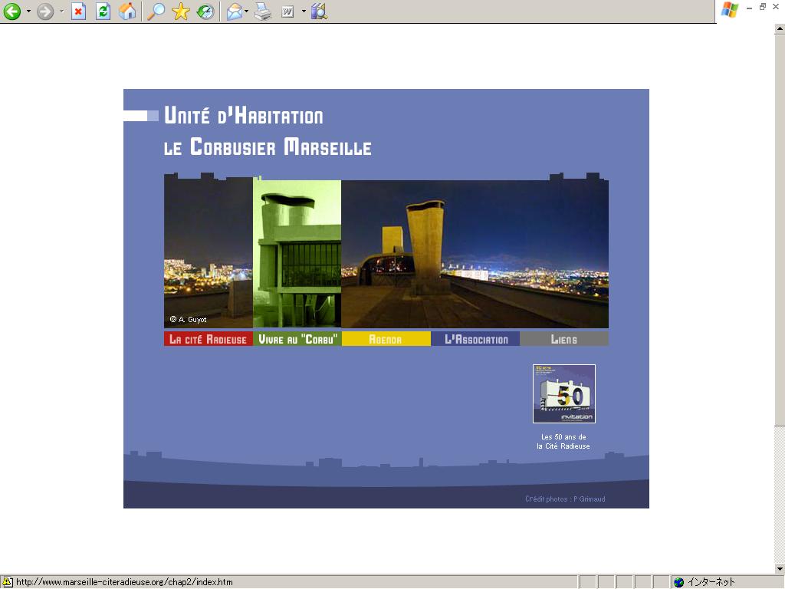Expand the Mail dropdown arrow
Screen dimensions: 785x589
pos(247,11)
